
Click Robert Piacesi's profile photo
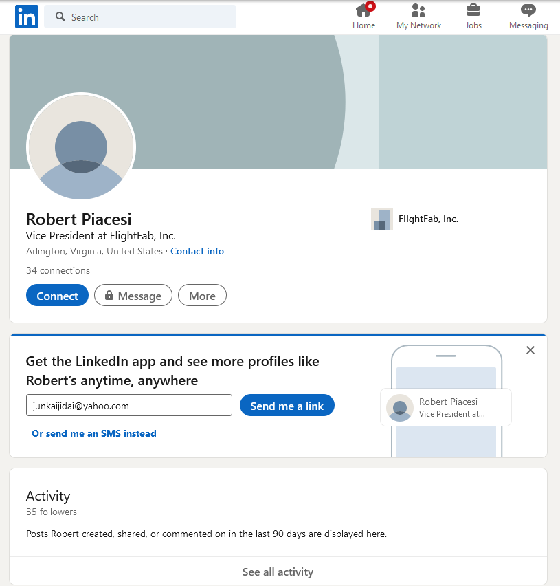(81, 146)
